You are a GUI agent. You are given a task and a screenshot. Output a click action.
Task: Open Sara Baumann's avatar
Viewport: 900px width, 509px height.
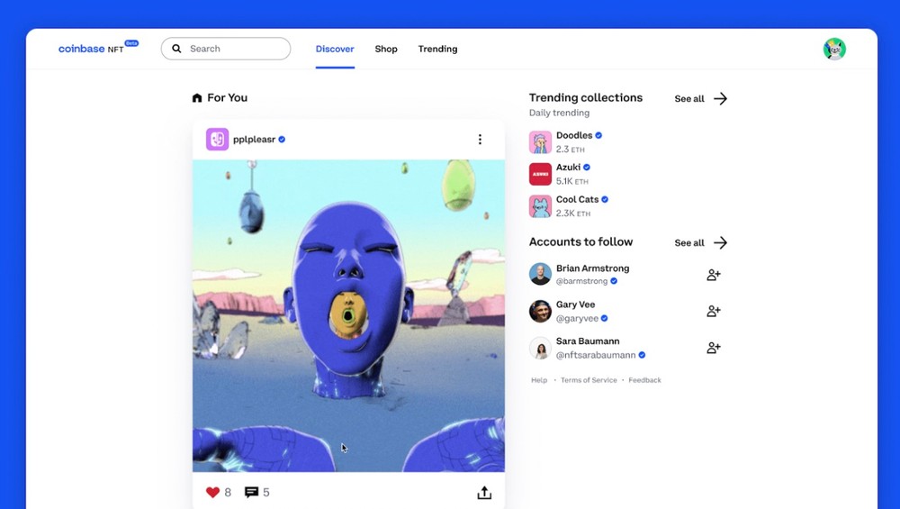click(540, 348)
